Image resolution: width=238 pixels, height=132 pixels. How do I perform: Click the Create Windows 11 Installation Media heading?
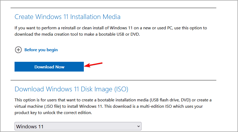[67, 17]
